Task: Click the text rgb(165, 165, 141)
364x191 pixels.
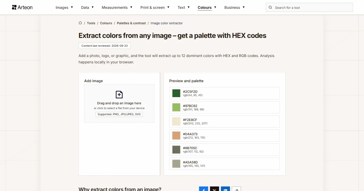Action: (x=194, y=166)
